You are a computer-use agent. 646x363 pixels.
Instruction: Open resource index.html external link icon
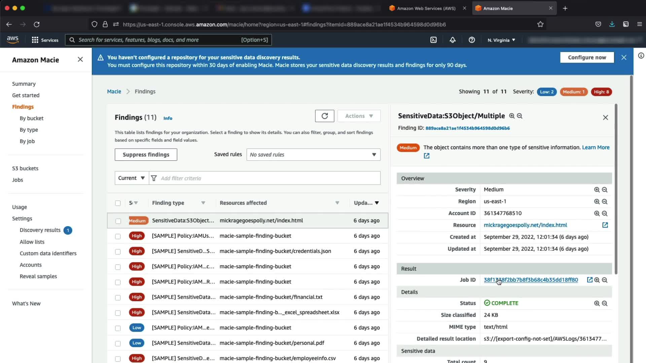(x=605, y=225)
